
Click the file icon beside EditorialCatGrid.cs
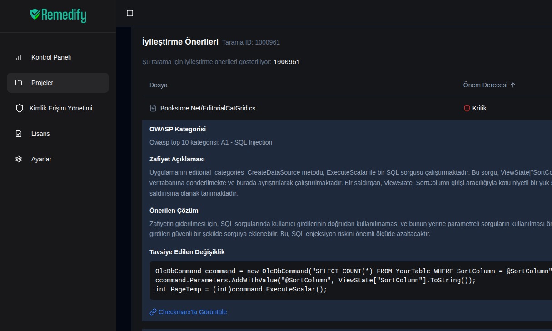pos(153,108)
